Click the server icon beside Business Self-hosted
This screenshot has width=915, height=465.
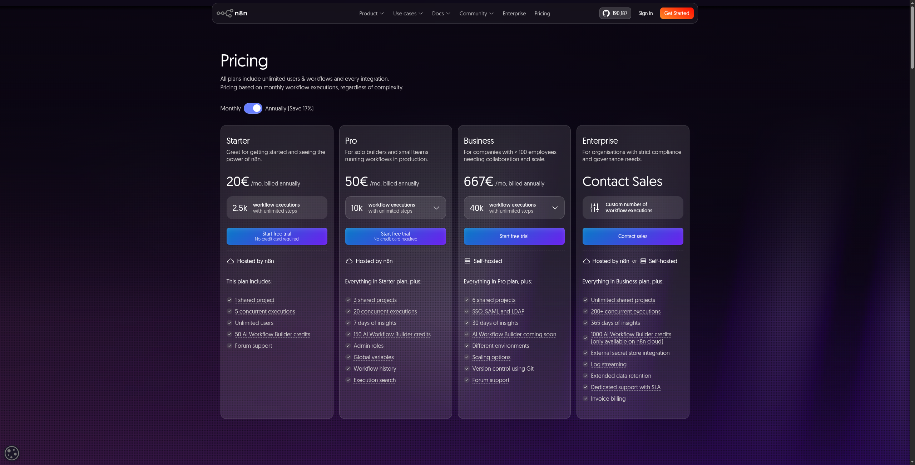click(467, 261)
